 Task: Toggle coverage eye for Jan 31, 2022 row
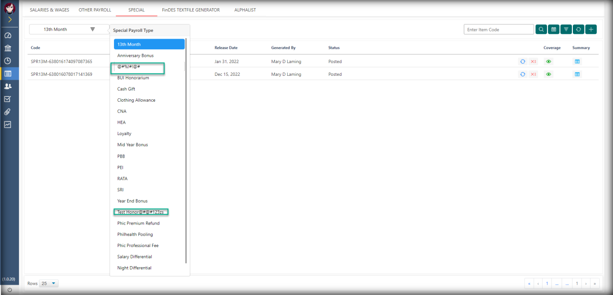549,62
